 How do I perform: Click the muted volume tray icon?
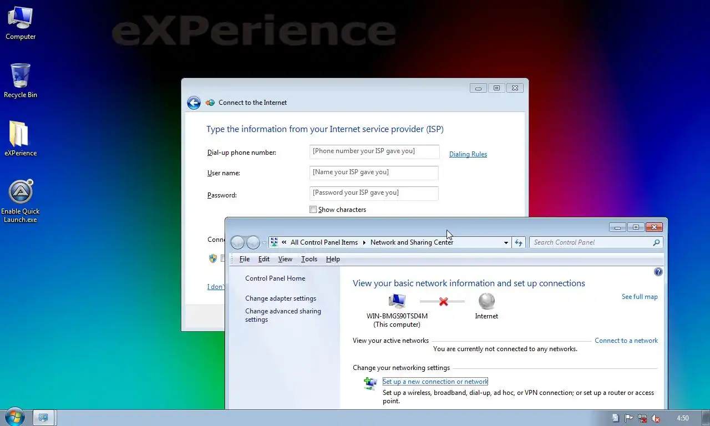656,418
